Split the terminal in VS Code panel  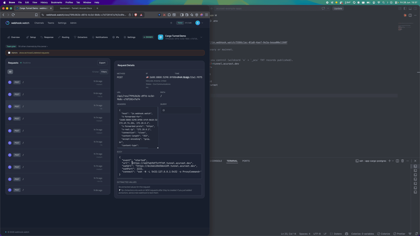[397, 161]
